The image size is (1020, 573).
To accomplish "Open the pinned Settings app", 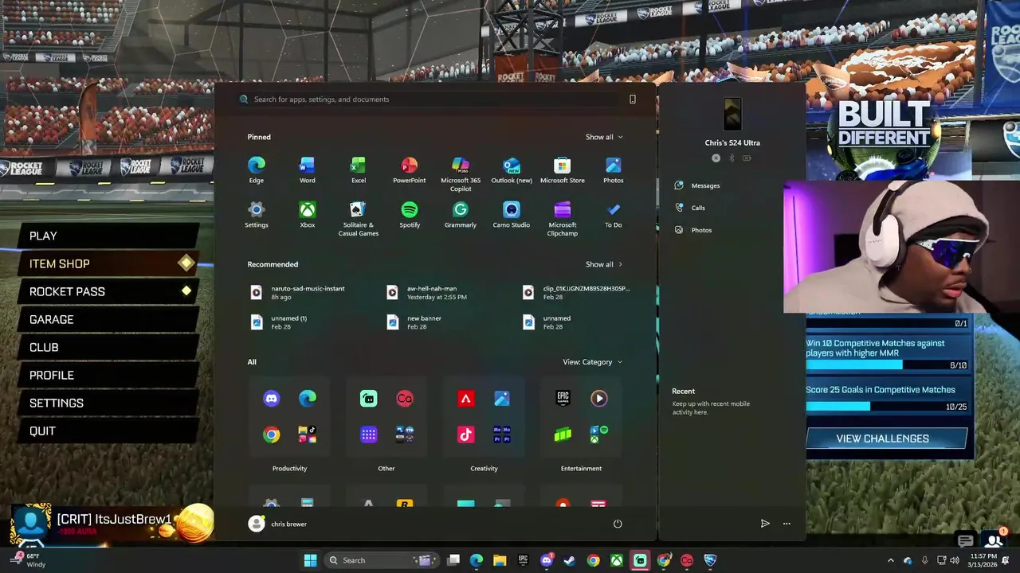I will tap(256, 214).
